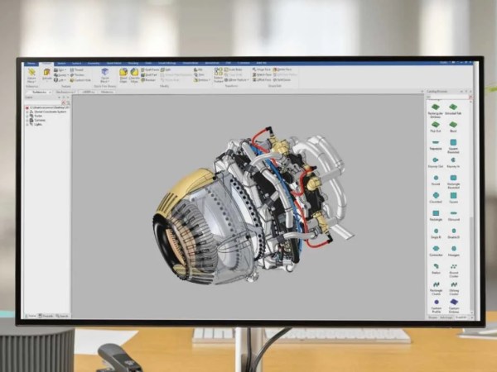This screenshot has width=497, height=372.
Task: Select the Oblong Cluster catalog item
Action: [x=454, y=289]
